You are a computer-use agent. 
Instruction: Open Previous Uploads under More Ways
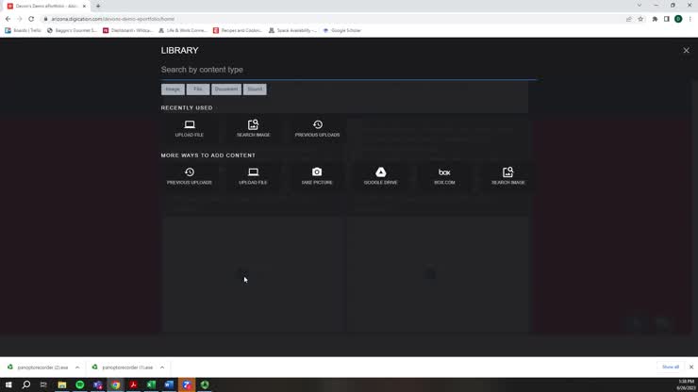point(189,175)
